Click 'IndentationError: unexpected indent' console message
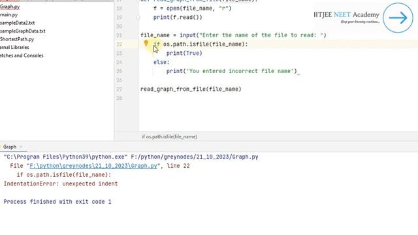The height and width of the screenshot is (235, 418). click(x=61, y=184)
